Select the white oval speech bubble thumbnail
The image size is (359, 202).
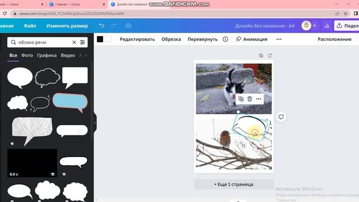click(x=20, y=78)
